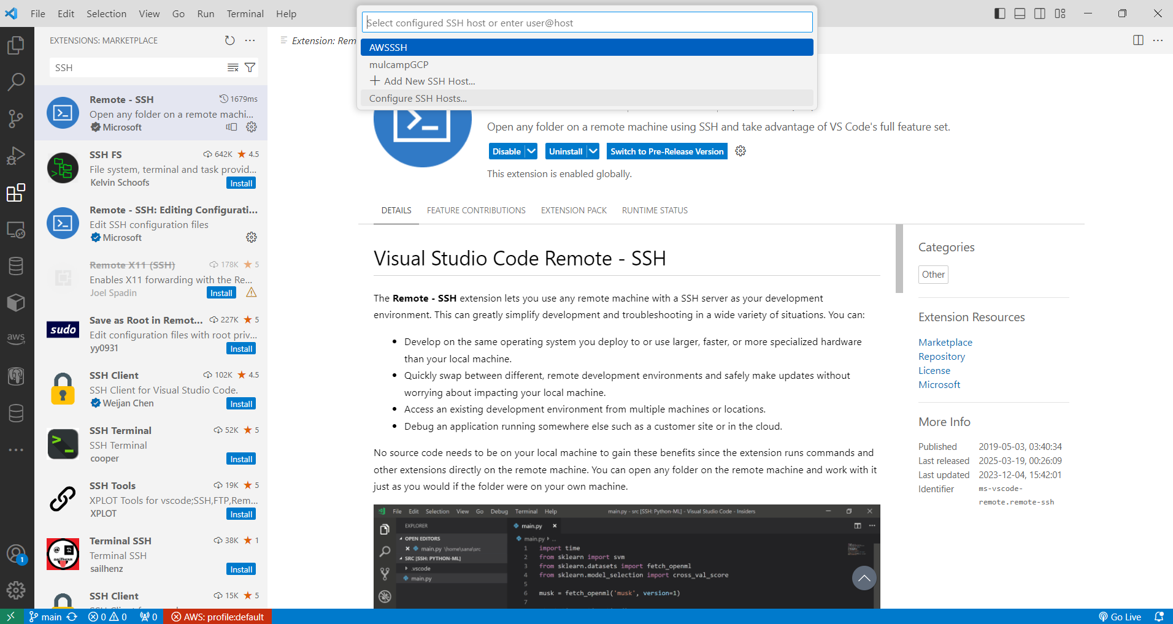Open the Accounts menu icon
Screen dimensions: 1173x624
point(16,554)
